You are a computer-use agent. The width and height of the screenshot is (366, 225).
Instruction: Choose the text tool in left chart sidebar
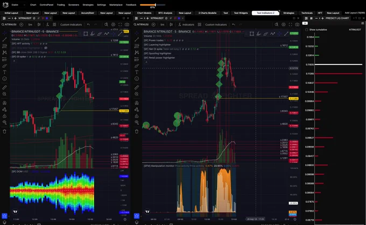click(4, 72)
